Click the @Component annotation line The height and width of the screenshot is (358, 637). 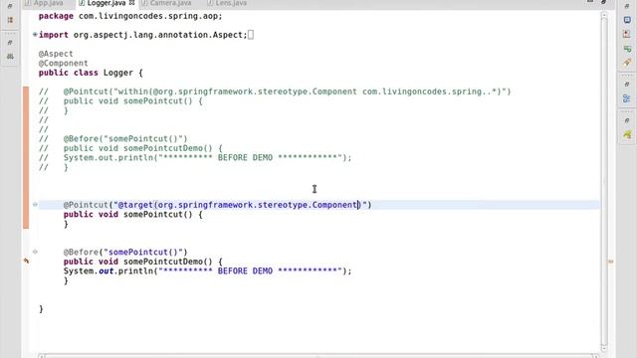(x=63, y=64)
